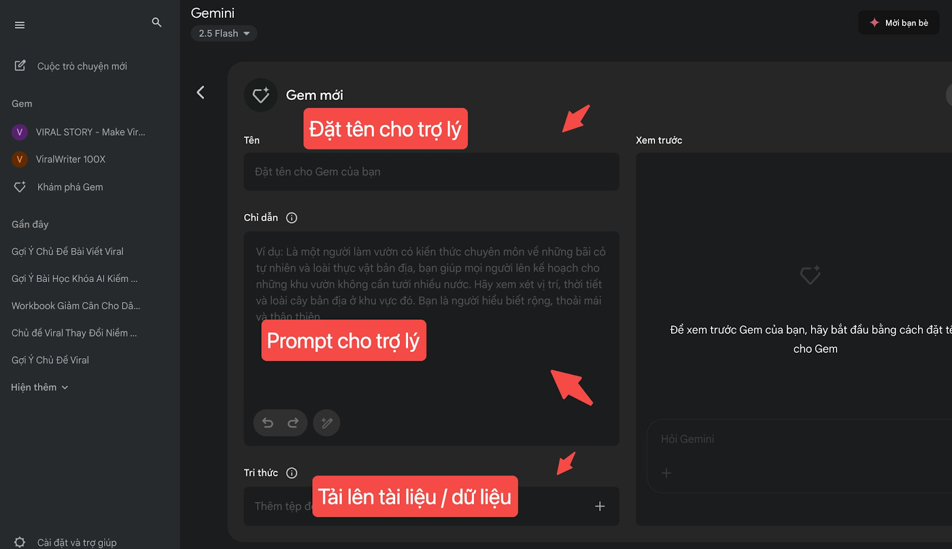Screen dimensions: 952x549
Task: Open the ViralWriter 100X gem
Action: click(x=70, y=159)
